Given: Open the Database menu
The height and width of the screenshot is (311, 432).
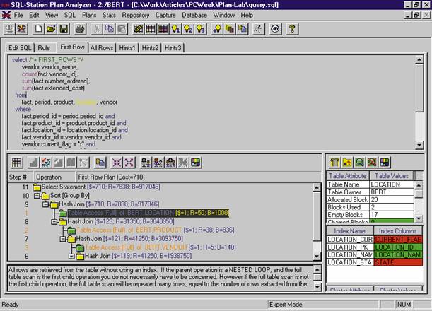Looking at the screenshot, I should tap(194, 15).
